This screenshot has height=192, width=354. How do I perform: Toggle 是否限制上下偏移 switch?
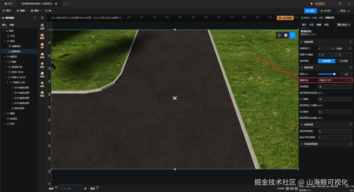[320, 106]
